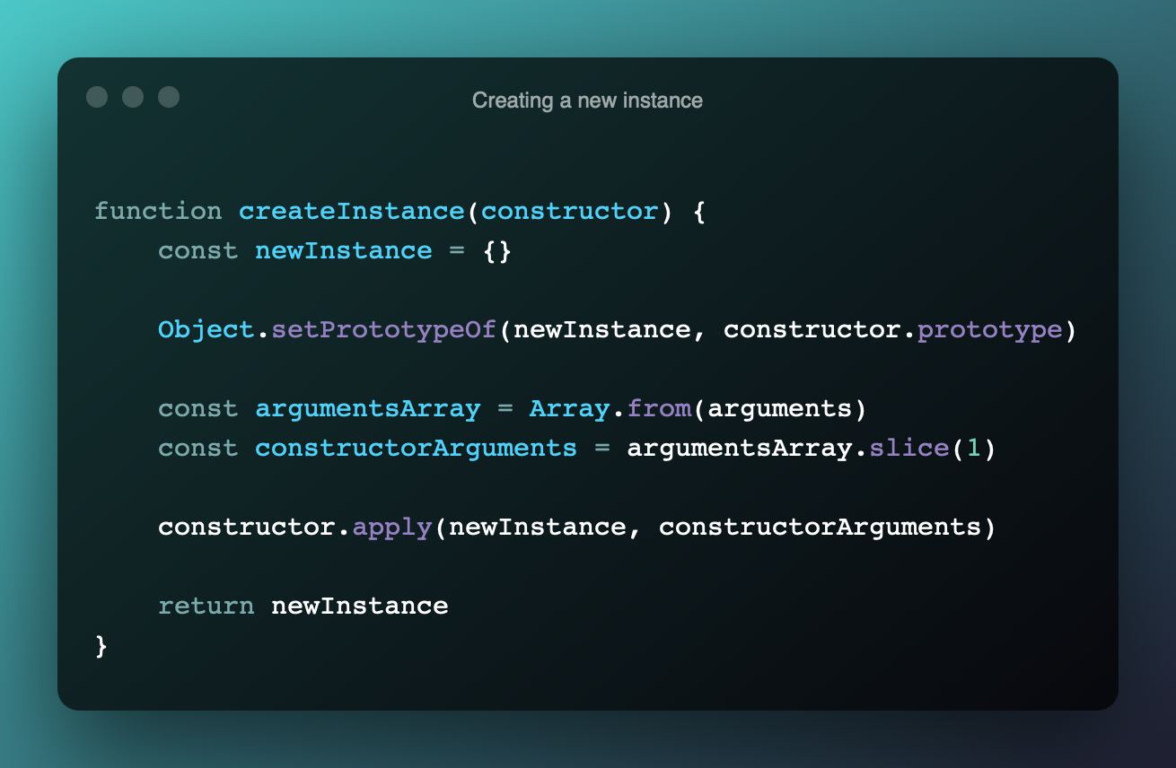Viewport: 1176px width, 768px height.
Task: Click the middle gray window dot
Action: [133, 97]
